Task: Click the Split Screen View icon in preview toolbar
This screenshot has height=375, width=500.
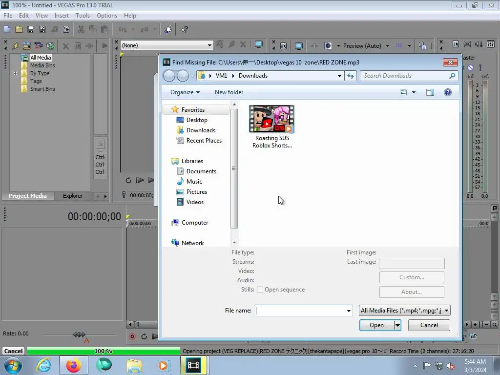Action: [x=328, y=45]
